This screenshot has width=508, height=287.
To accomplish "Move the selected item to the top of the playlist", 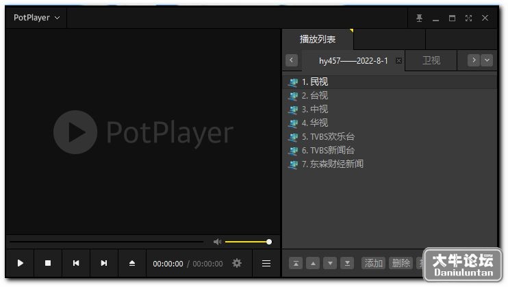I will (x=296, y=263).
